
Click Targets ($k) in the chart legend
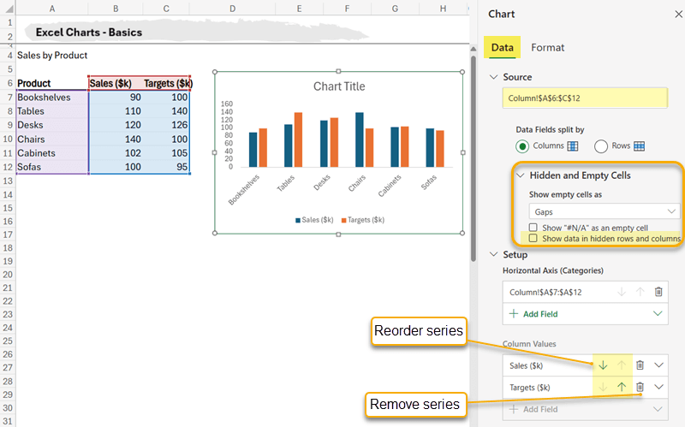coord(362,220)
